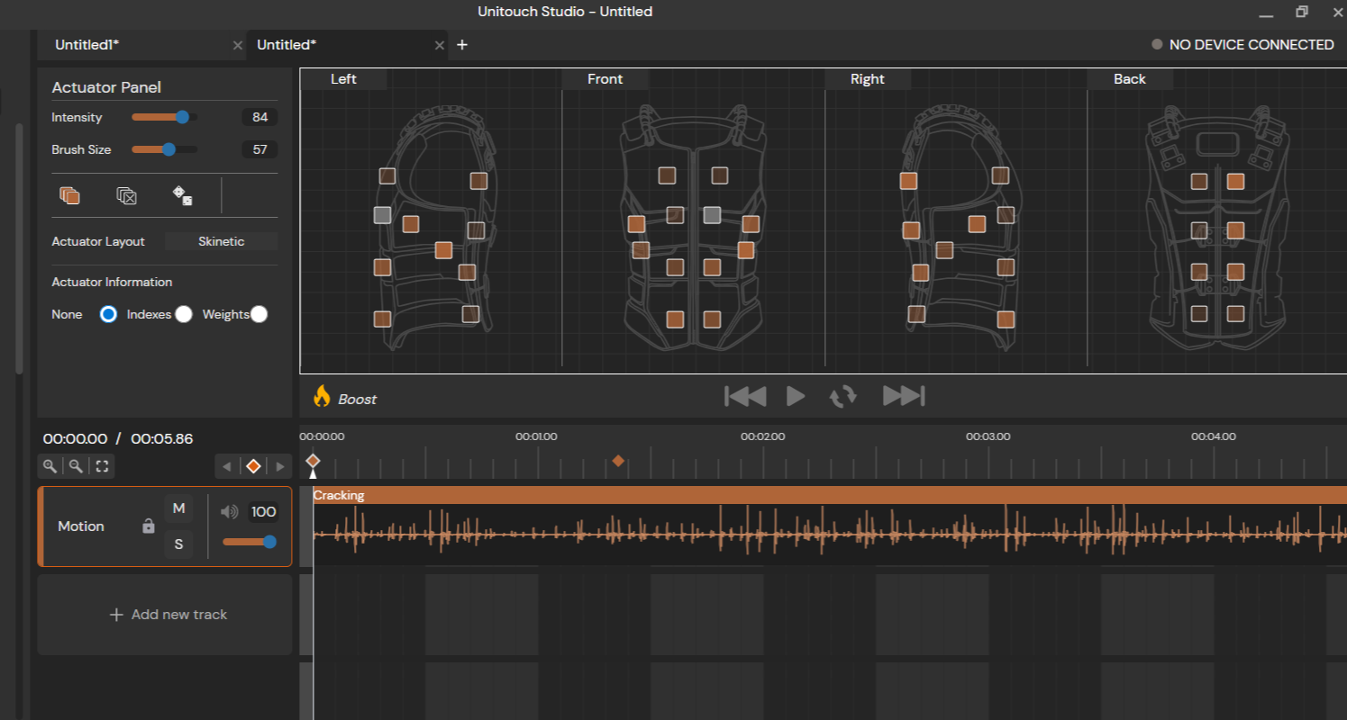Click the Brush Size value field showing 57

click(259, 149)
